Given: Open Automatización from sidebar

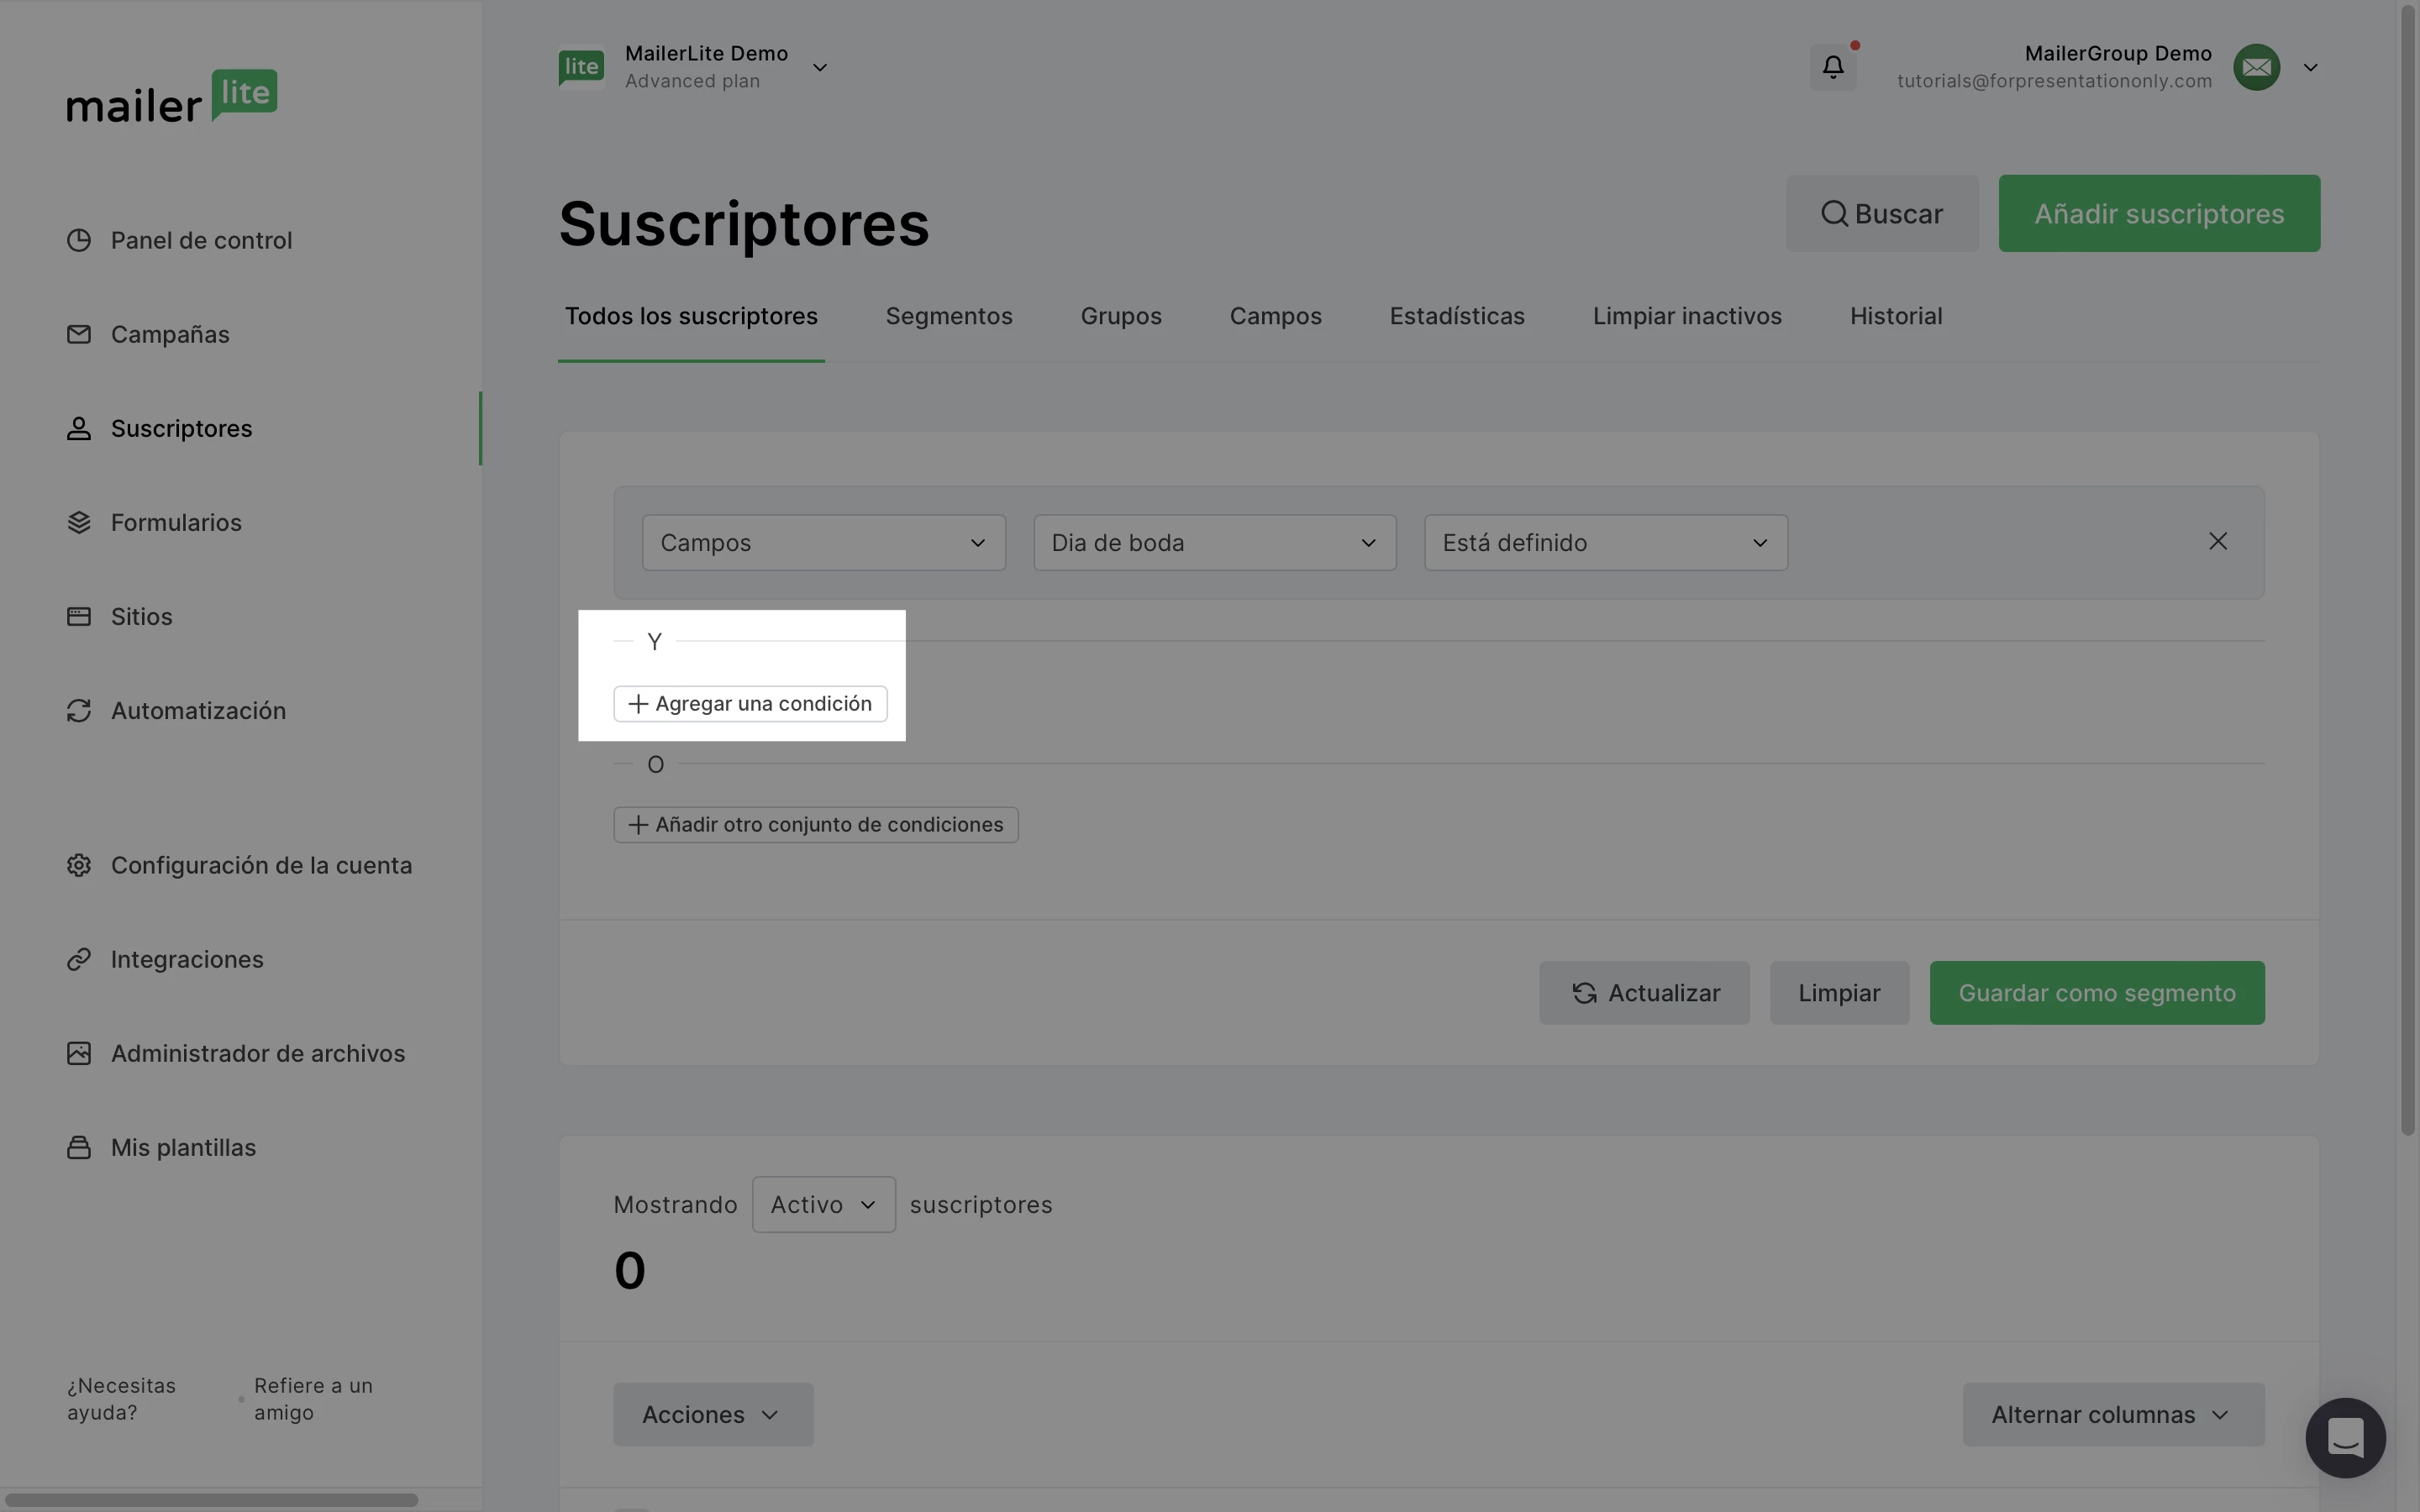Looking at the screenshot, I should [198, 710].
